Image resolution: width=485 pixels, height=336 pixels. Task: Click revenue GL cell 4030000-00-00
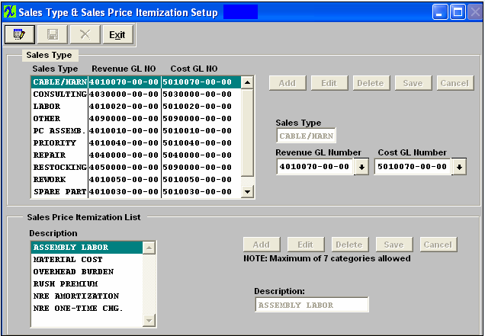tap(124, 94)
